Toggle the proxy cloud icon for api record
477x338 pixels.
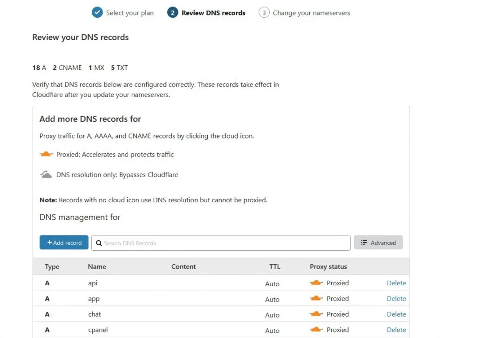pyautogui.click(x=317, y=283)
